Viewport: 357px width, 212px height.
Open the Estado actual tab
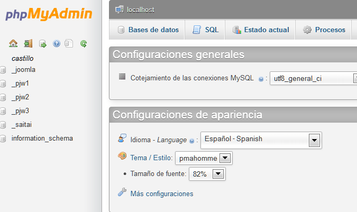click(x=260, y=30)
